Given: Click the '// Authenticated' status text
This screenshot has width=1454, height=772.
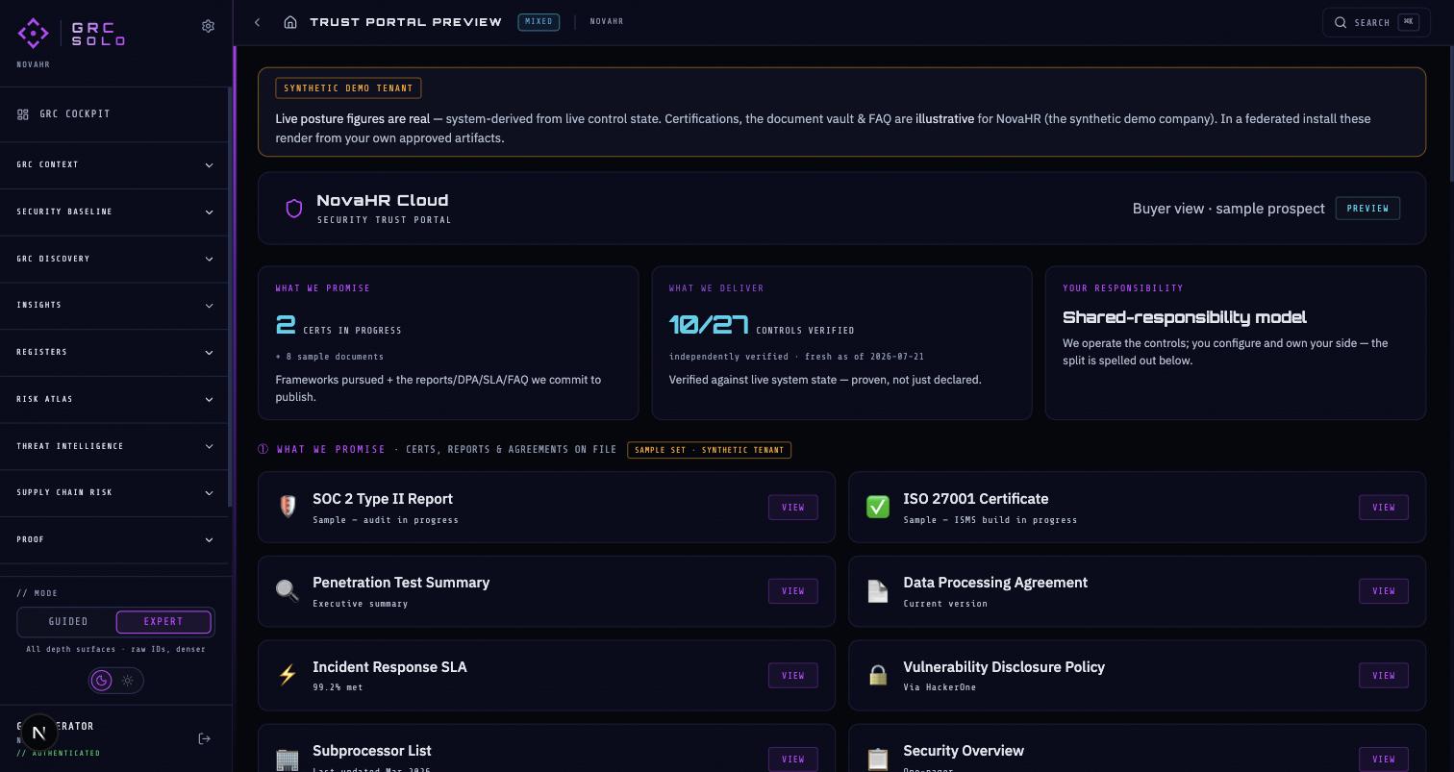Looking at the screenshot, I should (x=59, y=754).
